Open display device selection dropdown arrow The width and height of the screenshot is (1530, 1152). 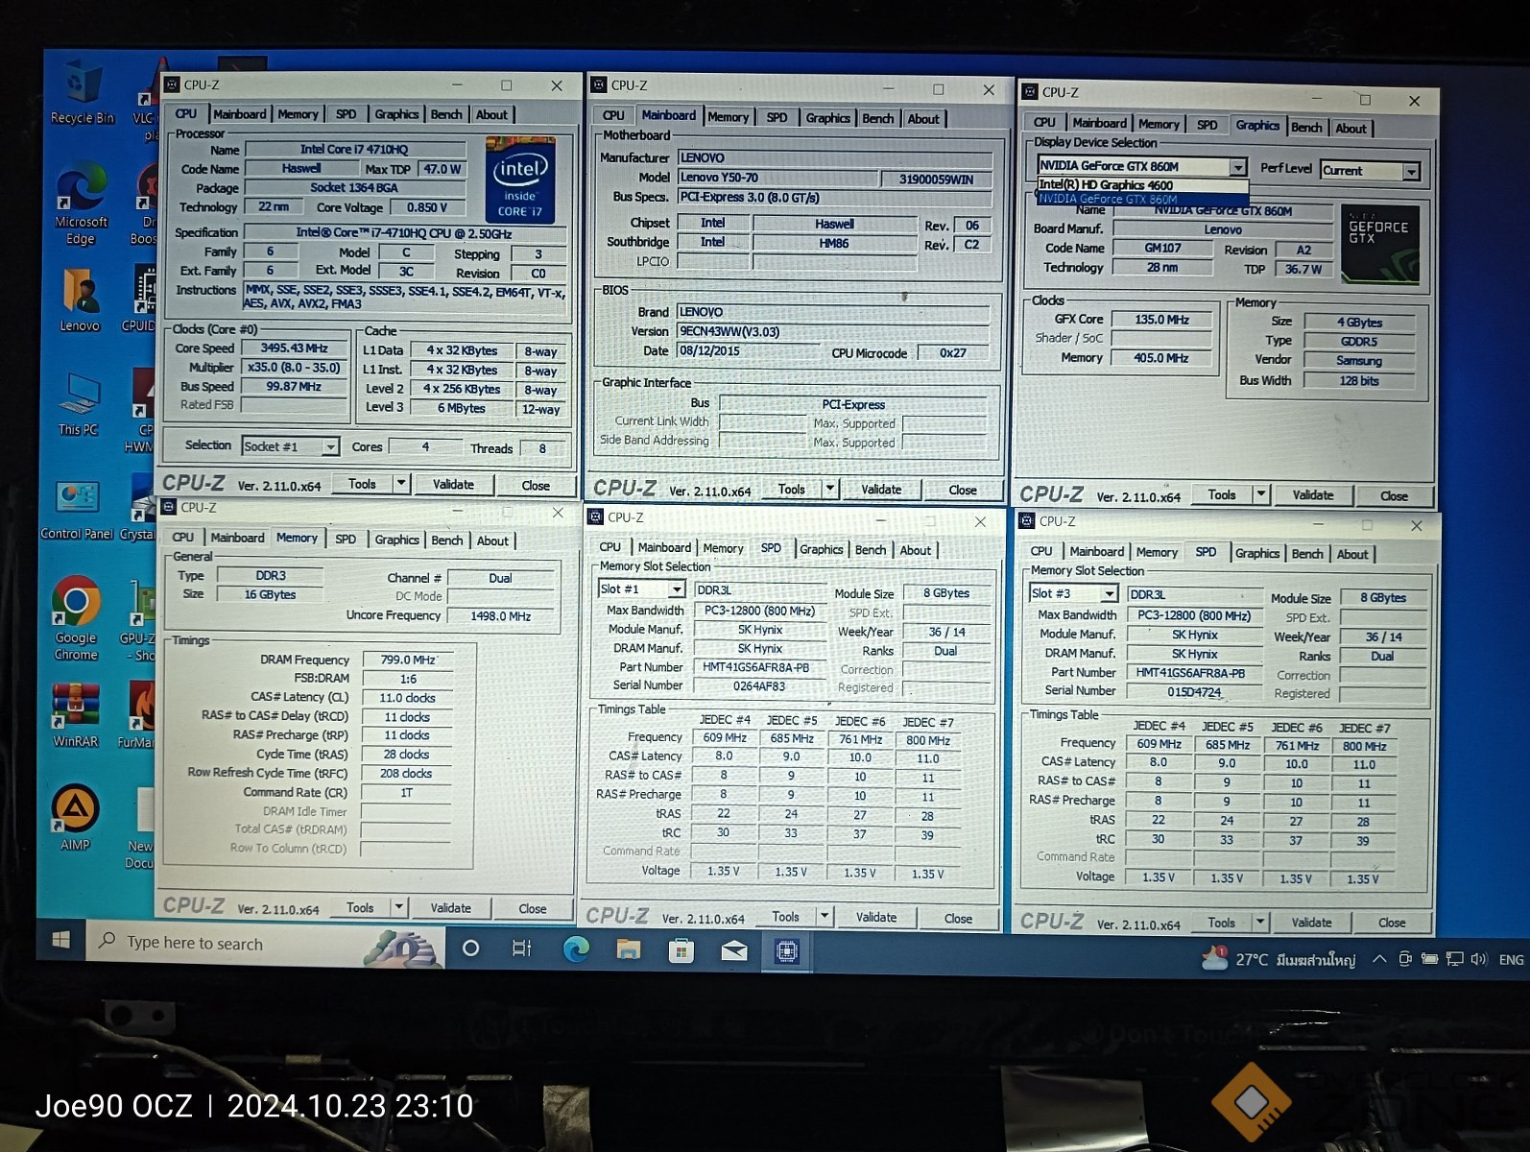pos(1238,167)
